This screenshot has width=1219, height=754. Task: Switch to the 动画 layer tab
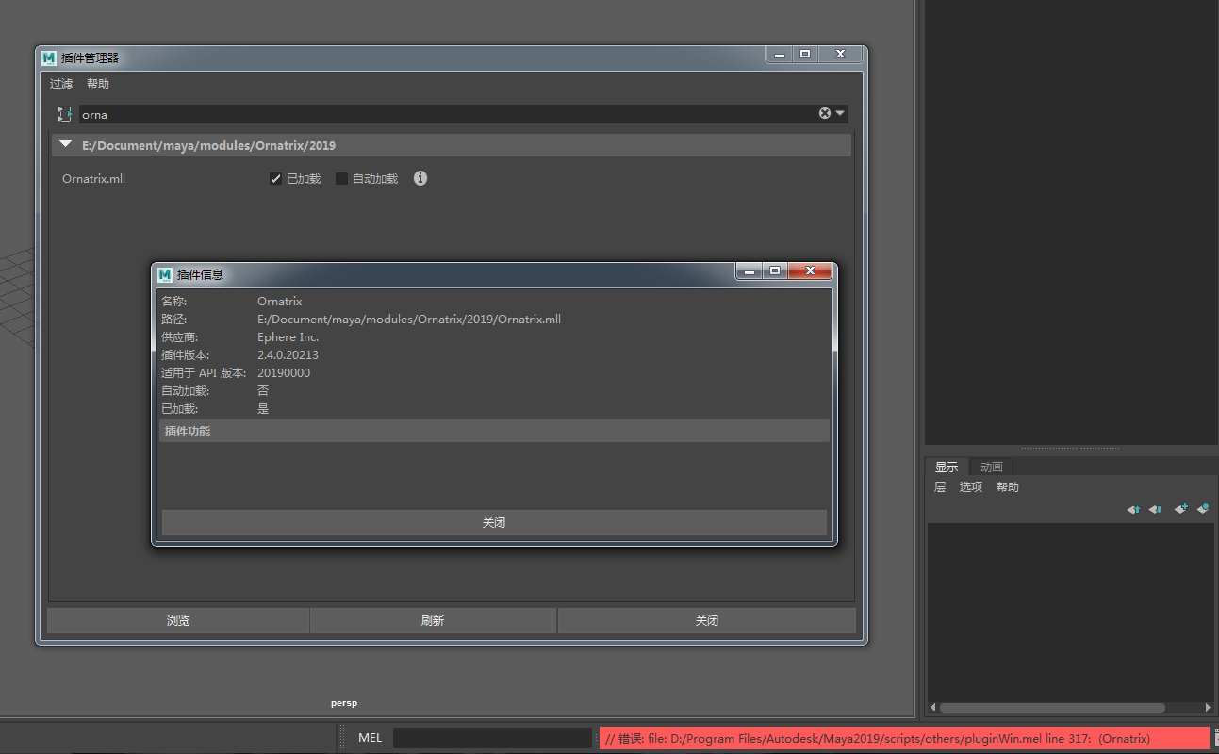click(991, 467)
